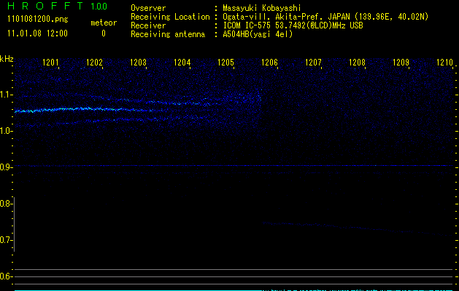The height and width of the screenshot is (291, 459).
Task: Click the 1210 time marker
Action: tap(445, 63)
